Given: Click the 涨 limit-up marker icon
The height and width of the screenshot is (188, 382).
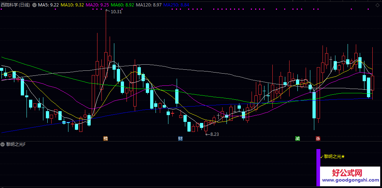Looking at the screenshot, I should coord(318,138).
